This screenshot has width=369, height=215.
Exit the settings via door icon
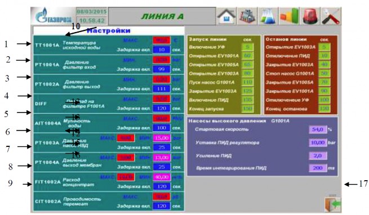tap(333, 204)
